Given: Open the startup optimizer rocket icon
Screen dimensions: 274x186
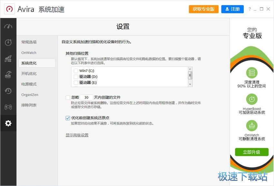Looking at the screenshot, I should coord(8,59).
